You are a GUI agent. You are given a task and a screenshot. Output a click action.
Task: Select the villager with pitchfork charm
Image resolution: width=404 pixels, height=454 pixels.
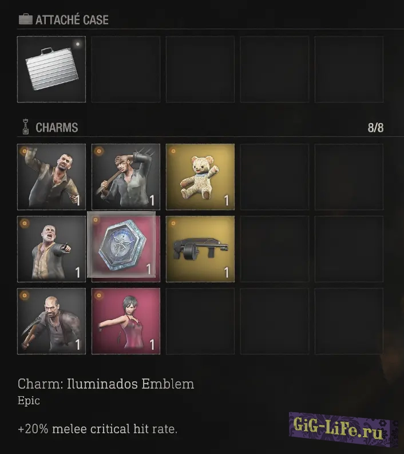126,177
